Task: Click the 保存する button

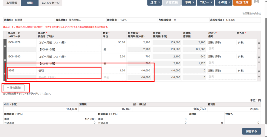Action: point(251,131)
